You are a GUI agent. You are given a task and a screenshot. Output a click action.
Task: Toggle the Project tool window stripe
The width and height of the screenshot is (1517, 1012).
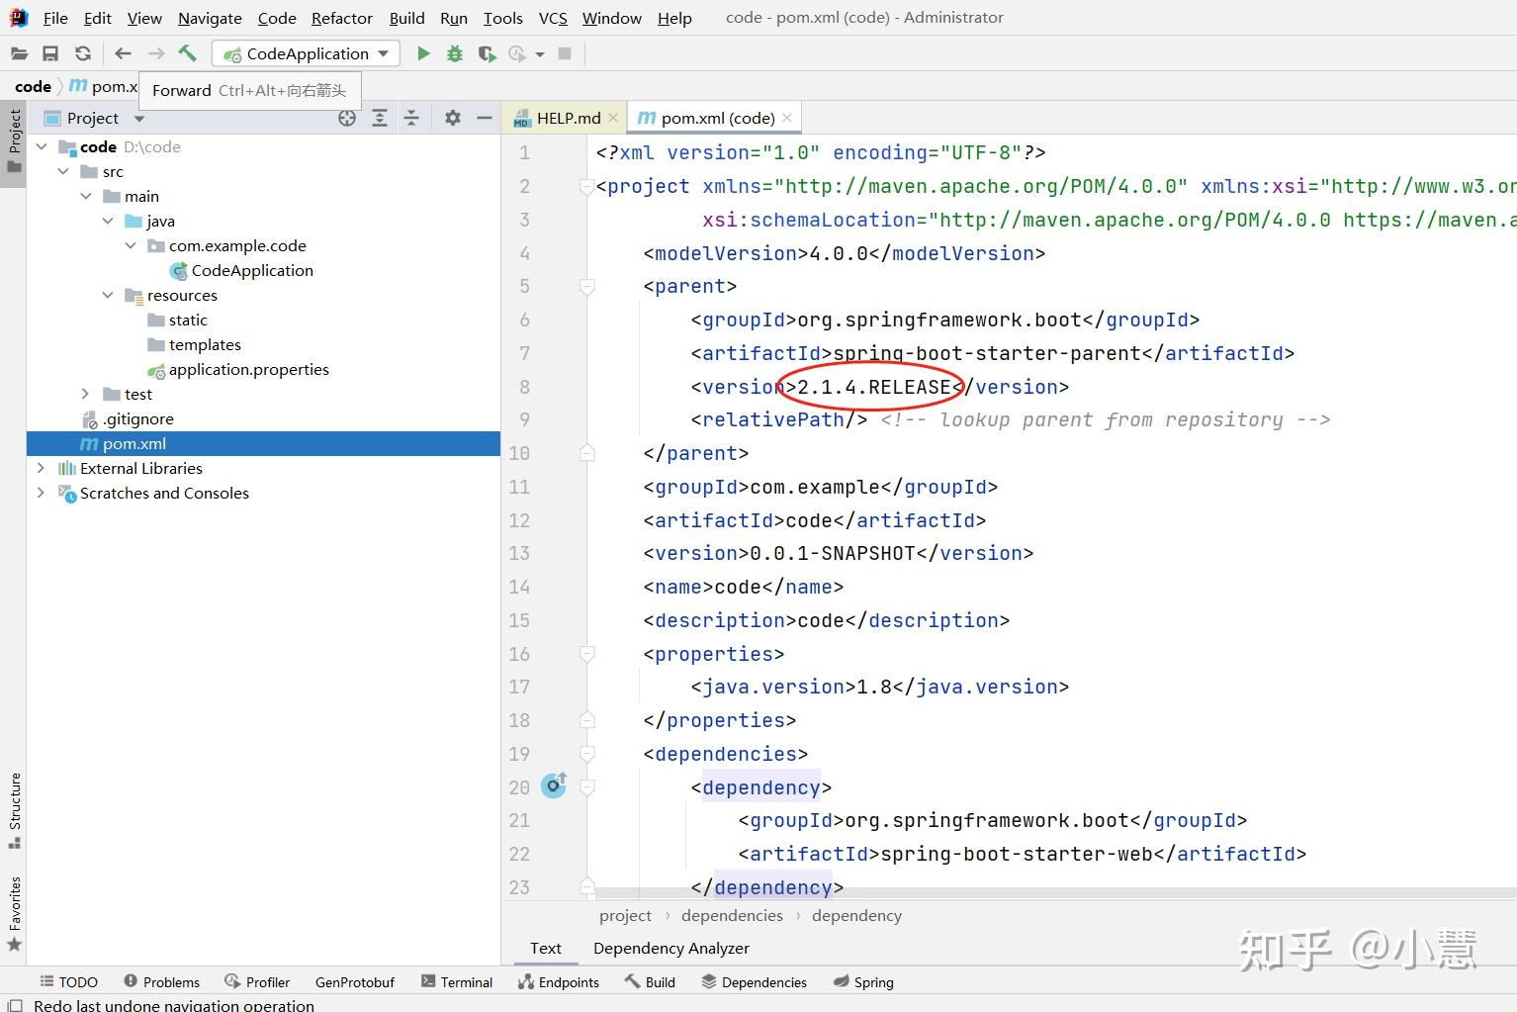14,138
